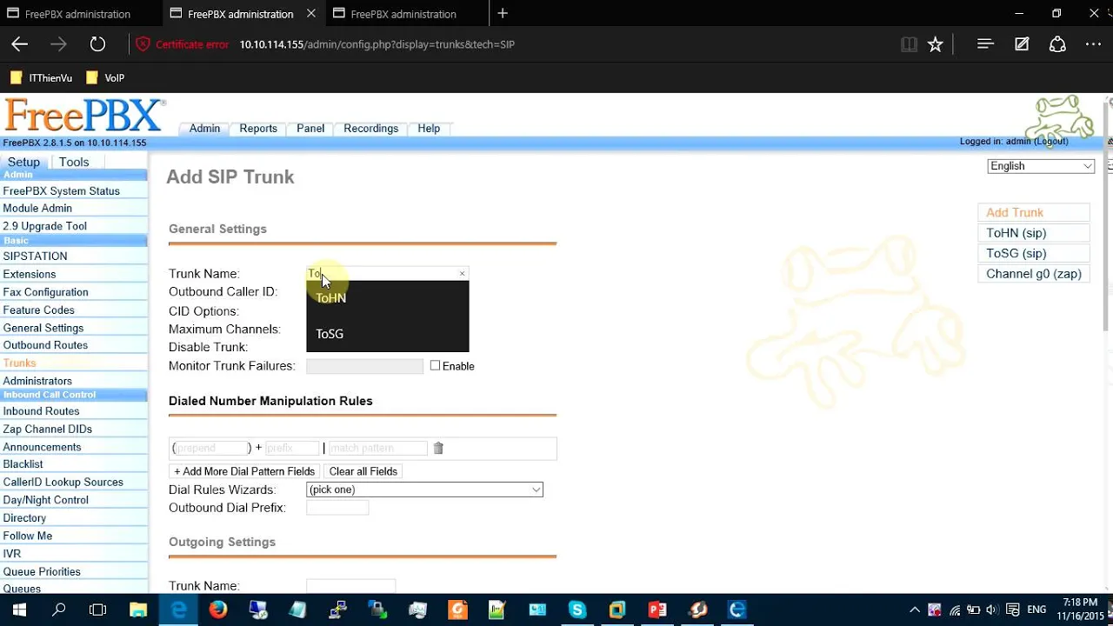Open the Edge more actions menu

(x=1093, y=44)
